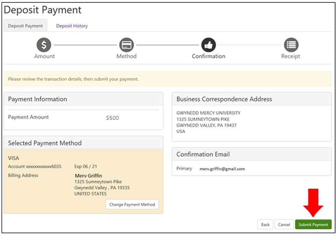
Task: Click the UNITED STATES billing country text
Action: (91, 194)
